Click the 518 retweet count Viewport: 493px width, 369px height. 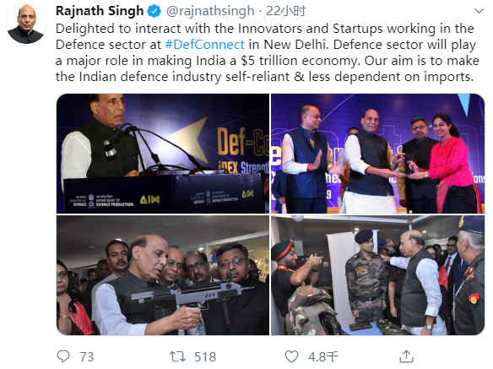[205, 357]
